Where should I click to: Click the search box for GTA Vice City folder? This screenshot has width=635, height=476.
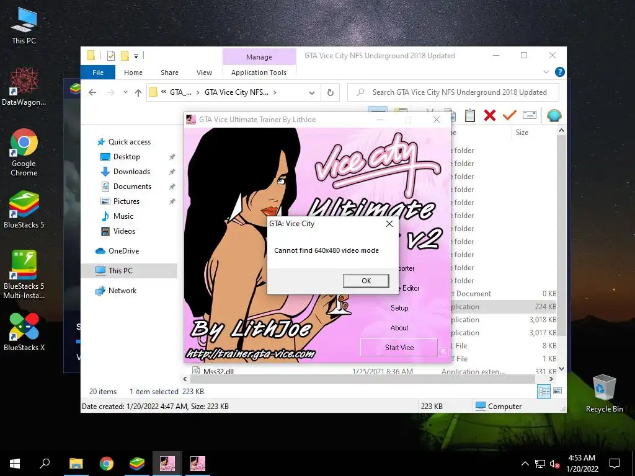(453, 92)
